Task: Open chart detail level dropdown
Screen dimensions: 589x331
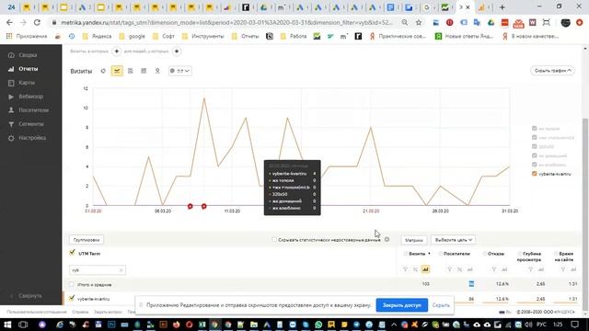Action: [x=180, y=71]
